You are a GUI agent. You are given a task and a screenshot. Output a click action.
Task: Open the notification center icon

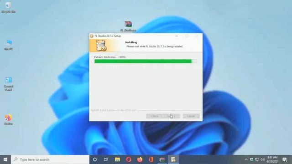(285, 159)
